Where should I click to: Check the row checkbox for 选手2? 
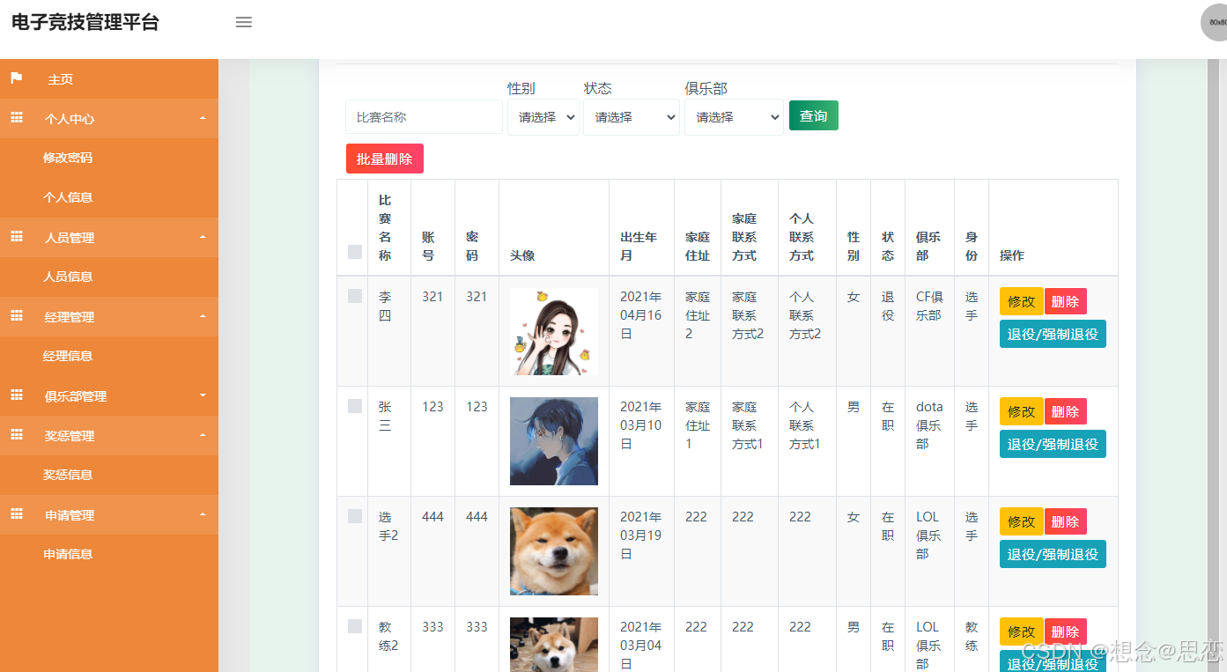tap(355, 516)
